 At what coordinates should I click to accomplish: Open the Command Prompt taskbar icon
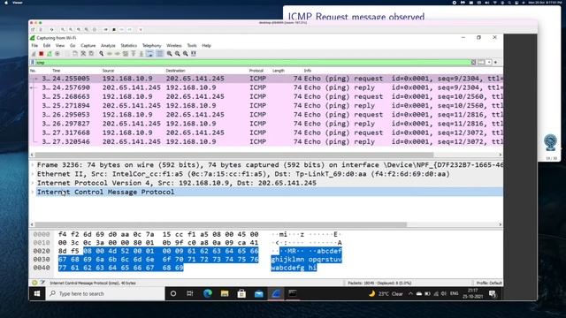coord(293,293)
